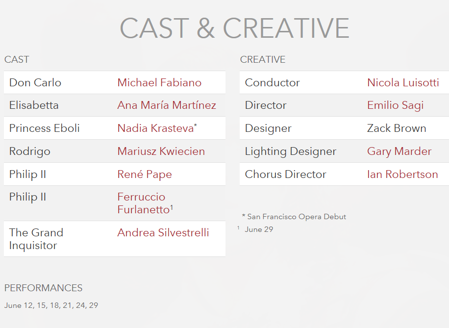Click conductor Nicola Luisotti's link
The height and width of the screenshot is (328, 449).
click(x=403, y=82)
